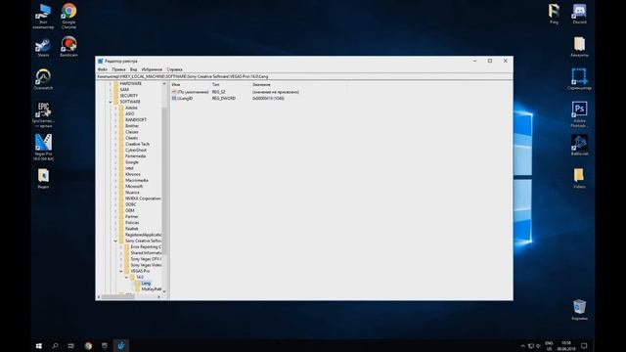Open Epic Games Launcher shortcut
The width and height of the screenshot is (626, 352).
[43, 114]
